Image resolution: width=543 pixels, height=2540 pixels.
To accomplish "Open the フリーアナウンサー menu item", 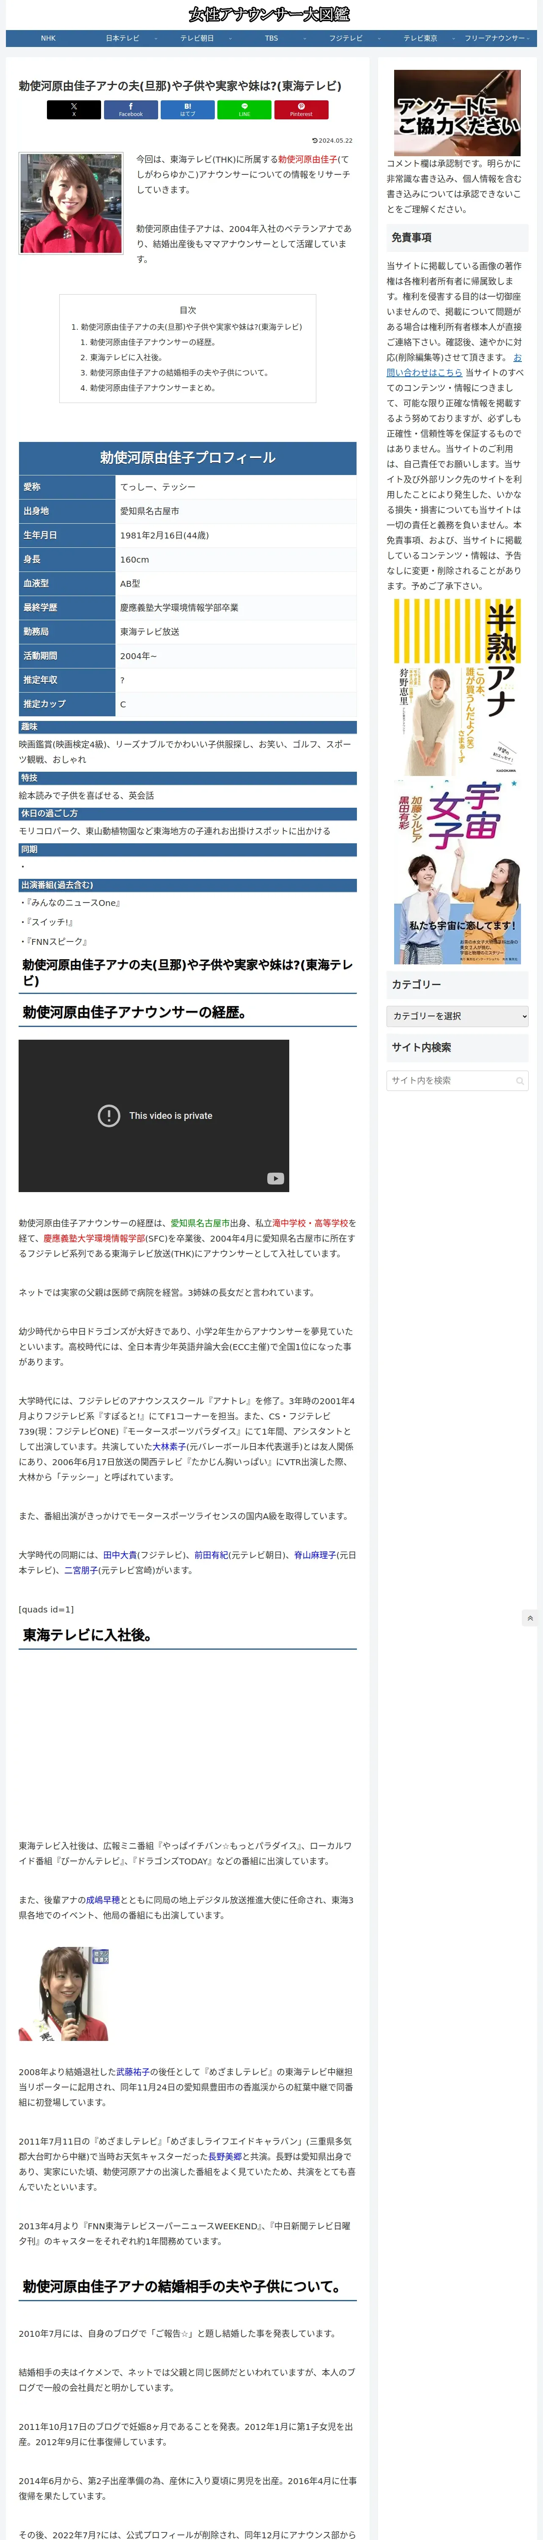I will (495, 39).
